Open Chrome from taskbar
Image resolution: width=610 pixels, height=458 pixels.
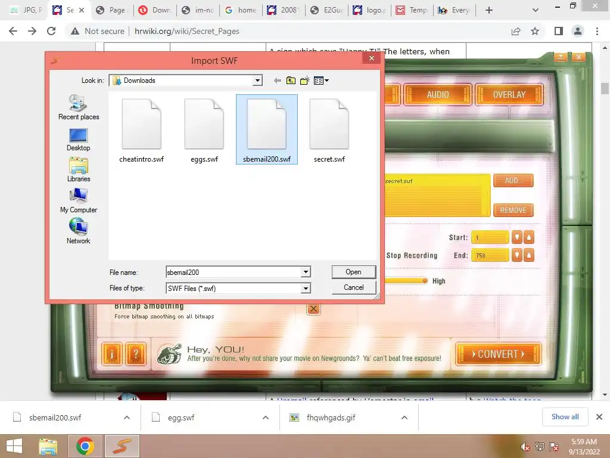[85, 446]
